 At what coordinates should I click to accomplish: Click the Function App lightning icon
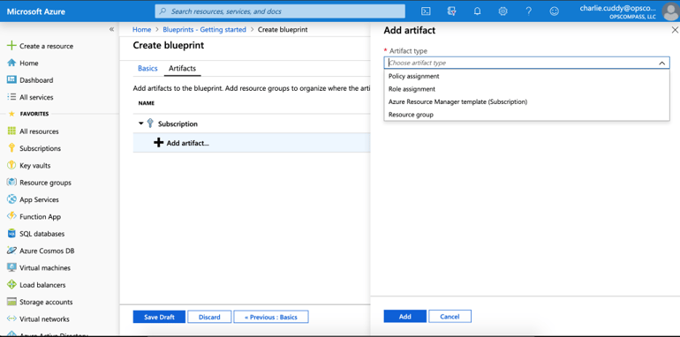pos(11,216)
